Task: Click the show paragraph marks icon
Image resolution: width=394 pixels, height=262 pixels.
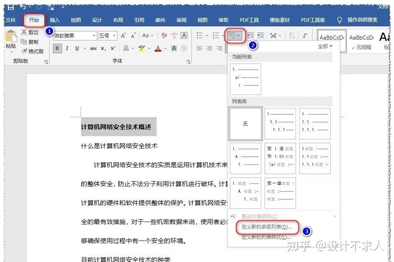Action: tap(305, 35)
